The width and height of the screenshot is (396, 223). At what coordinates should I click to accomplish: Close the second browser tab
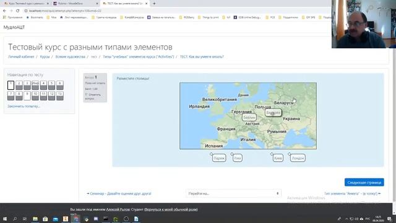[97, 4]
